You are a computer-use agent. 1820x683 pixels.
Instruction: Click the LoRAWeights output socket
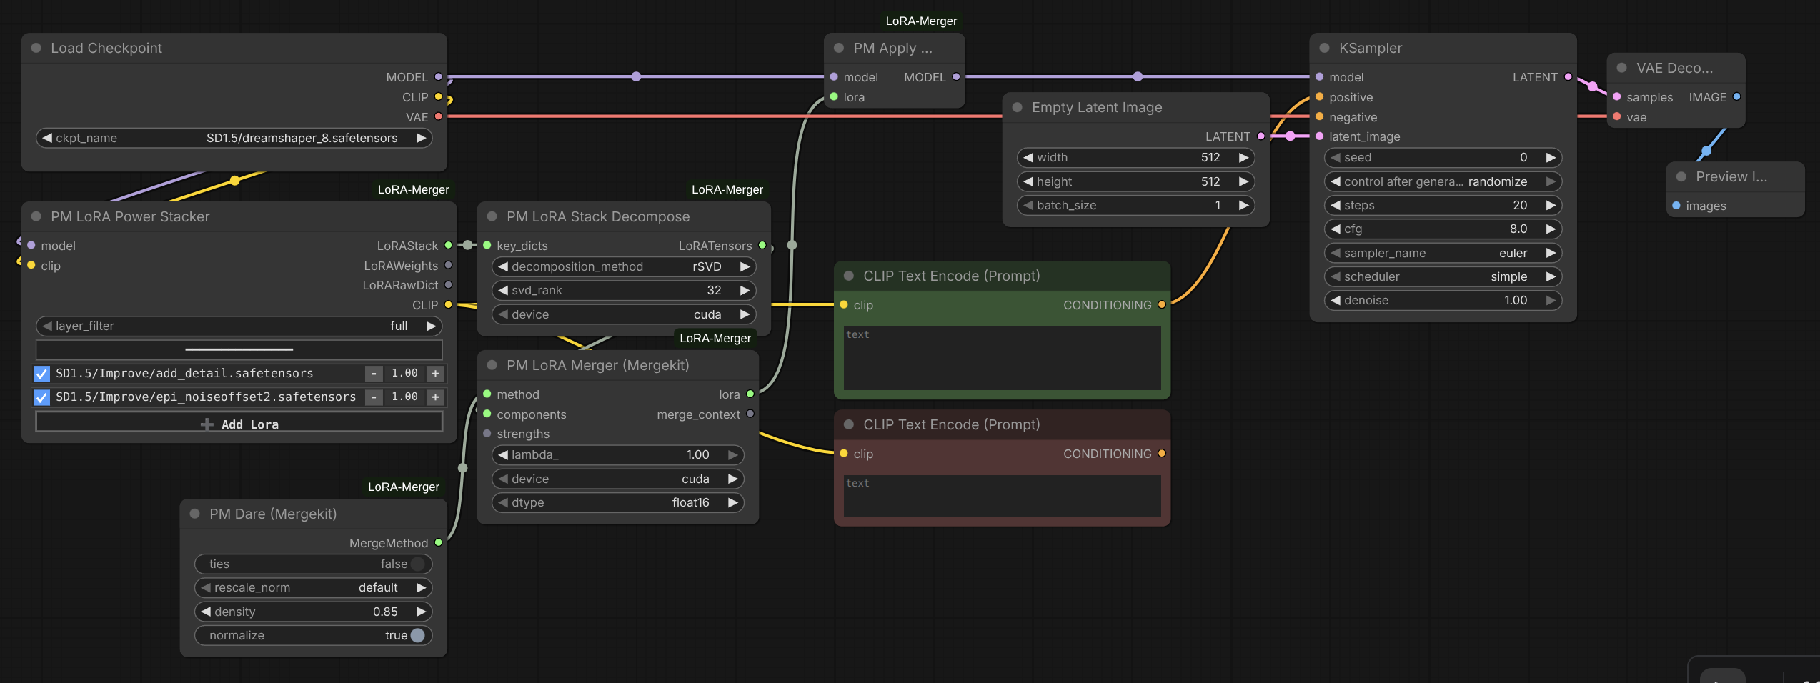pyautogui.click(x=449, y=265)
